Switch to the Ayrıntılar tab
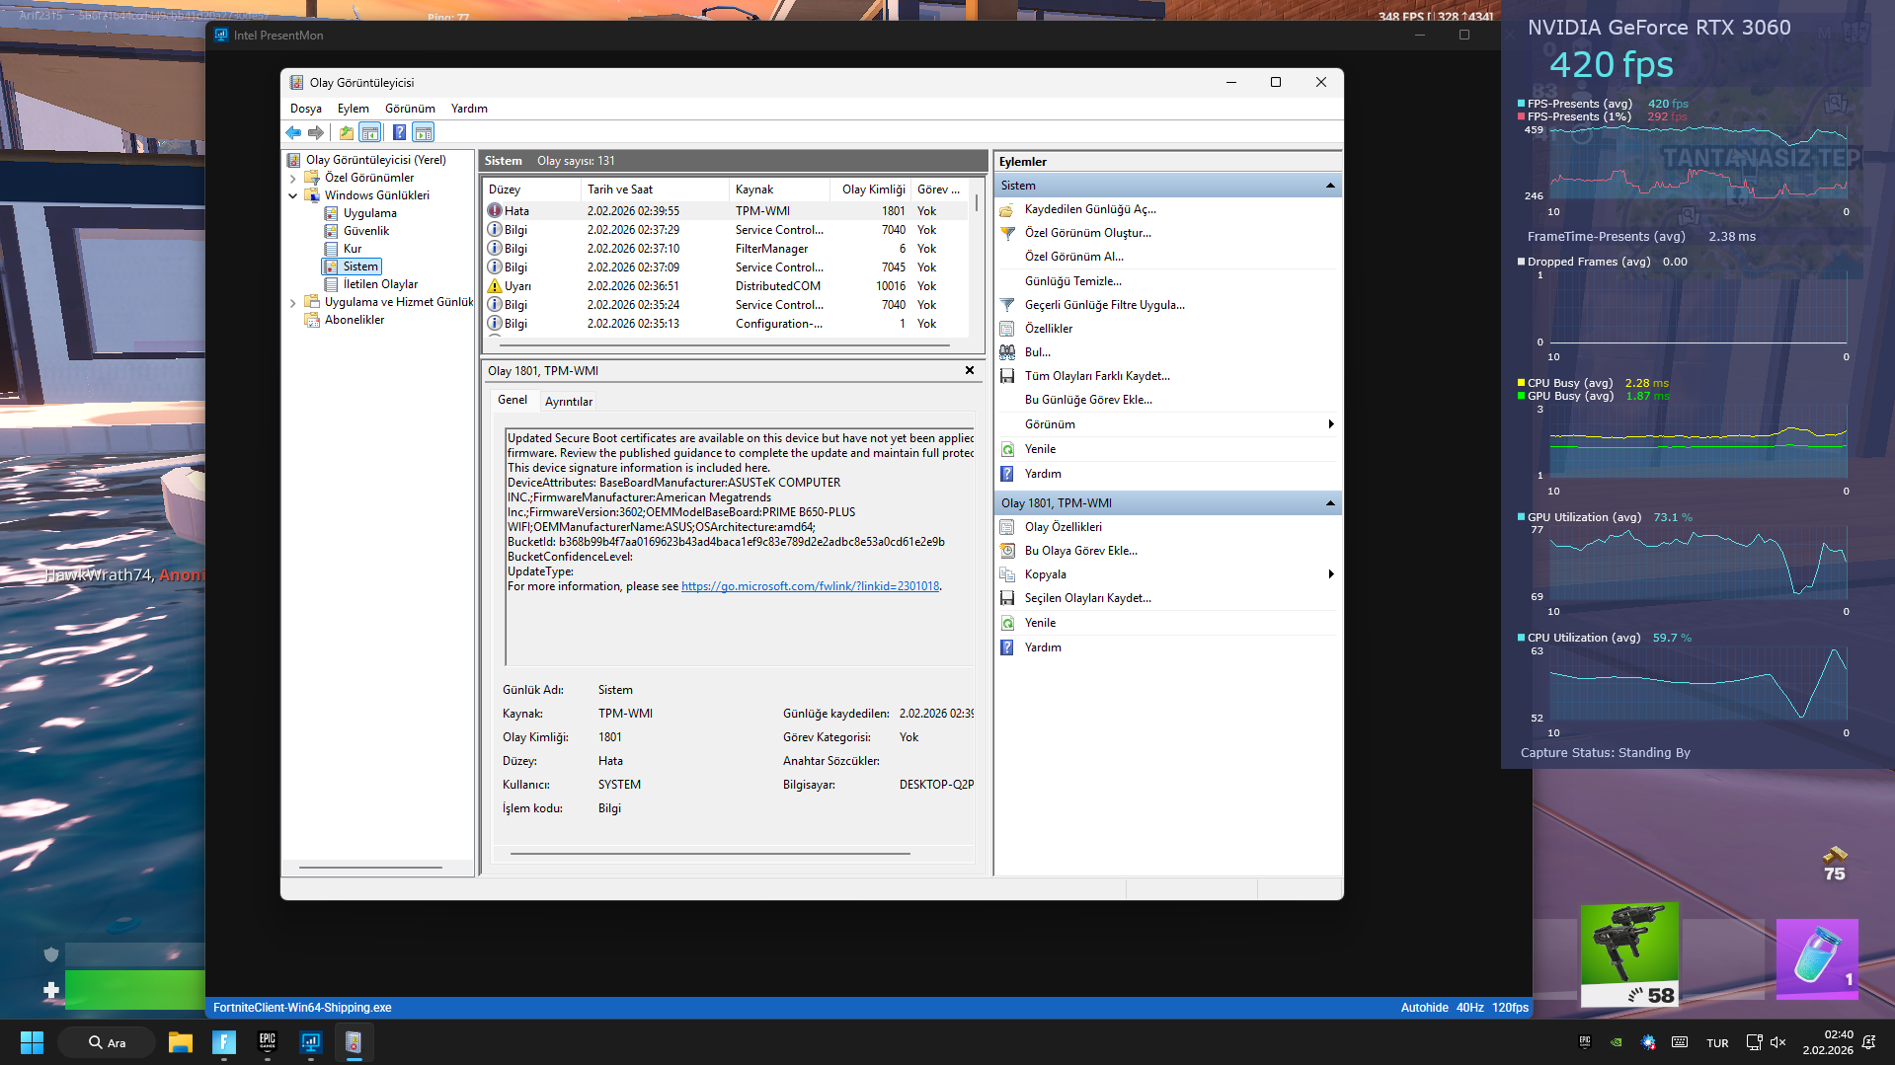 569,402
